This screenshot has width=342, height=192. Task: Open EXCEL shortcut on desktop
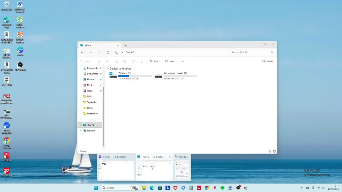coord(20,23)
